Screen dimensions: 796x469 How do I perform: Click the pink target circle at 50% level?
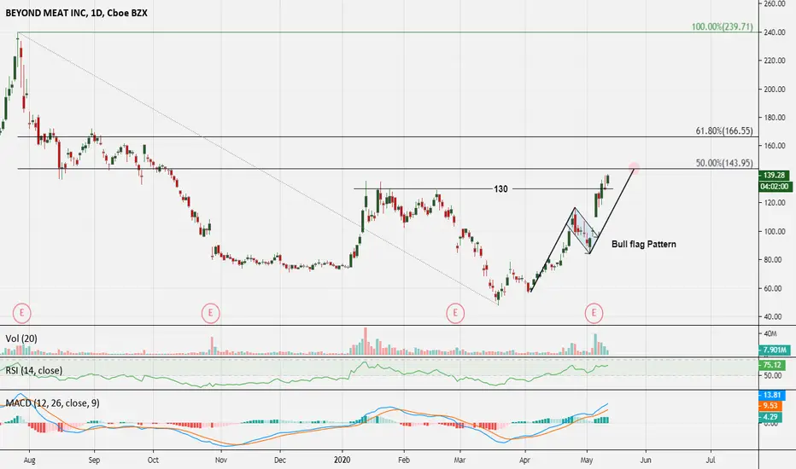634,168
